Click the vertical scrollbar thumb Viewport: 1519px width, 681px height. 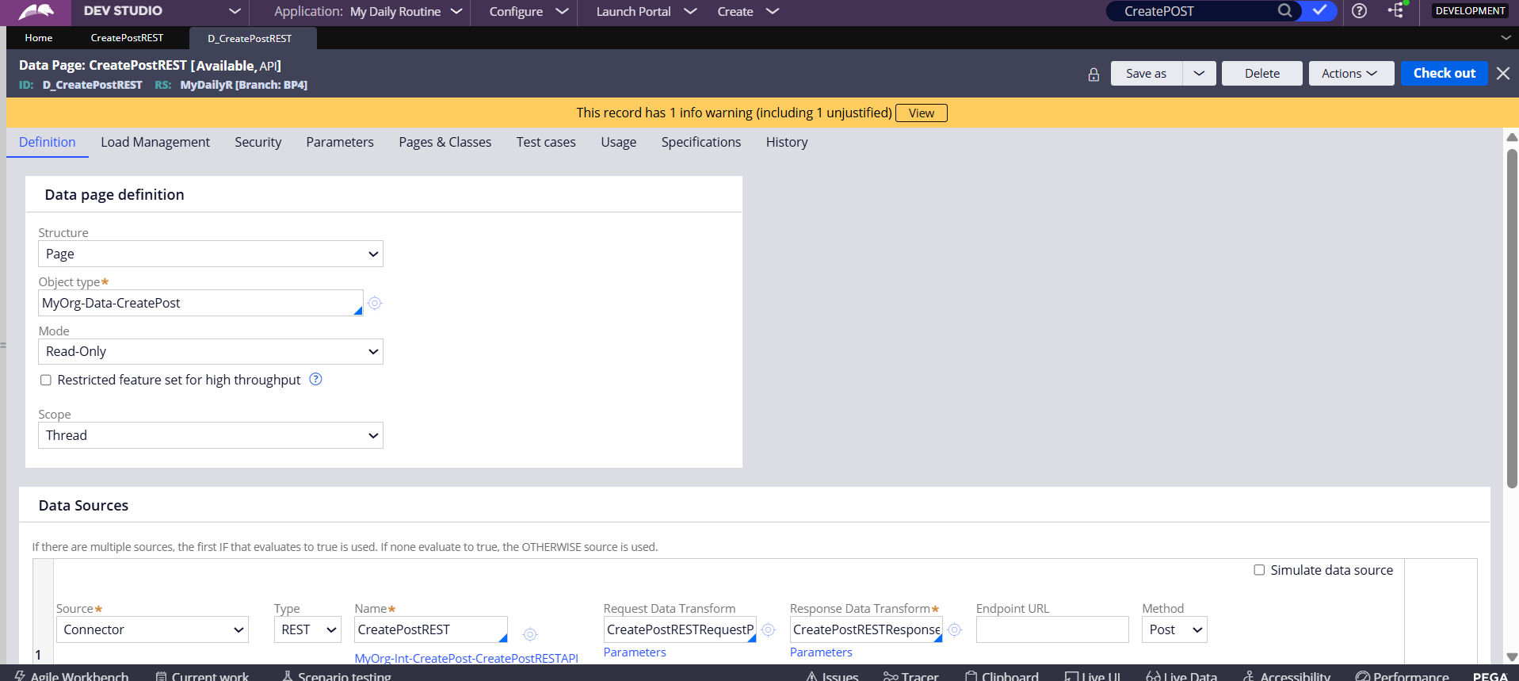point(1512,317)
